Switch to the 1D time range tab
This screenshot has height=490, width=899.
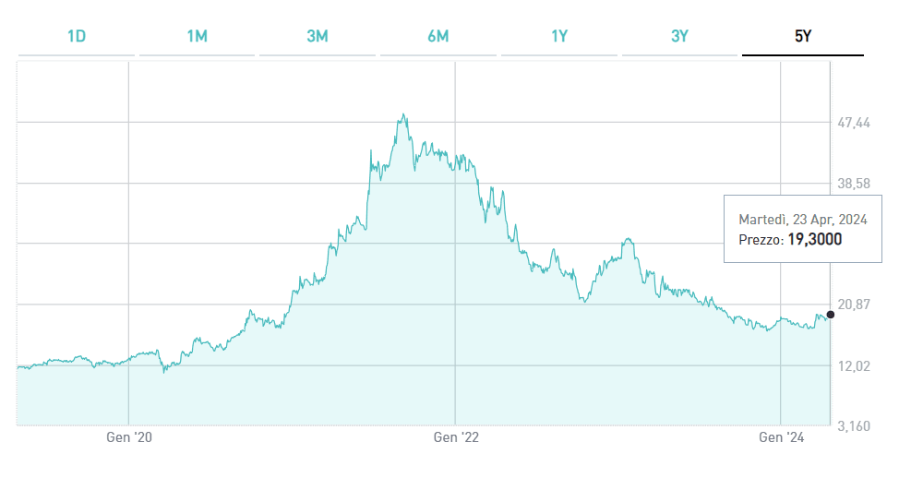pos(77,37)
